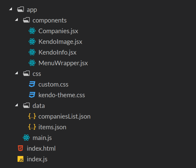Viewport: 196px width, 168px height.
Task: Click JSON braces icon beside items.json
Action: [x=32, y=127]
